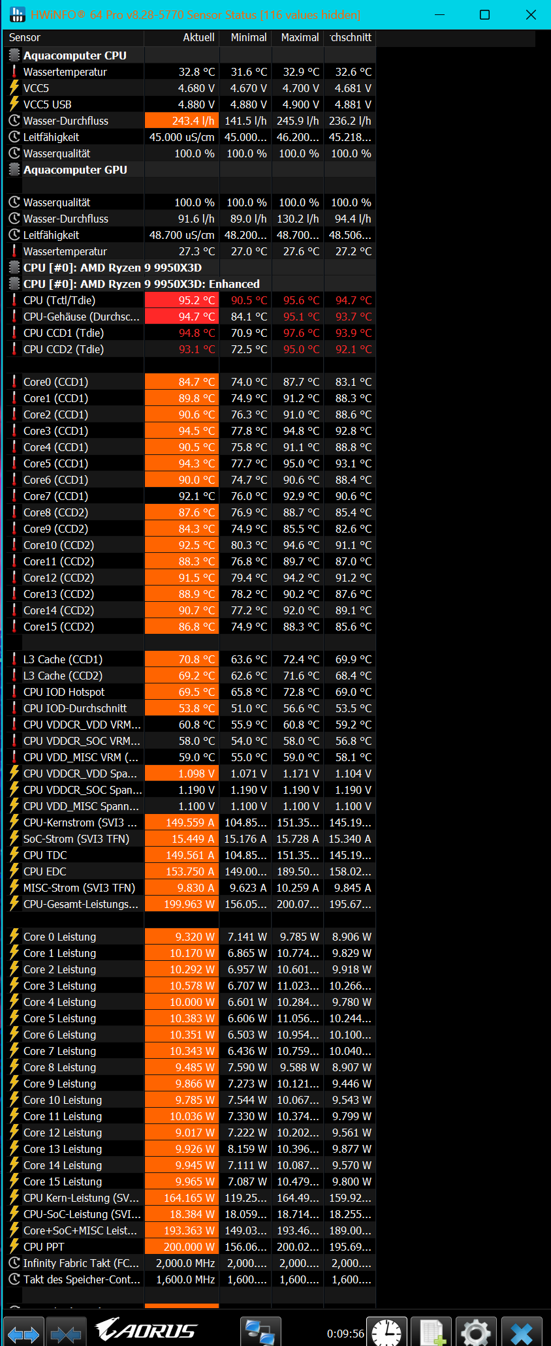551x1346 pixels.
Task: Click the Maximal column header
Action: click(x=298, y=38)
